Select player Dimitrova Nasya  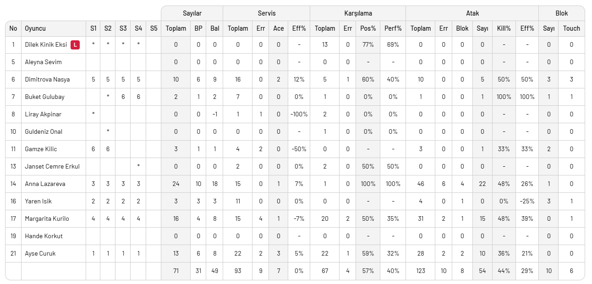[47, 79]
